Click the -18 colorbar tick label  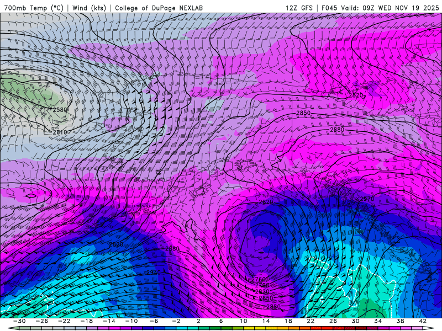tap(87, 321)
